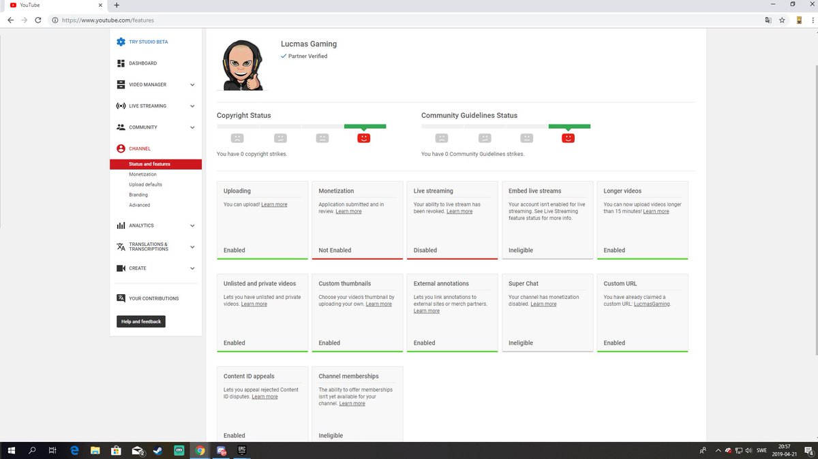Click Learn more in Channel memberships card

click(352, 403)
